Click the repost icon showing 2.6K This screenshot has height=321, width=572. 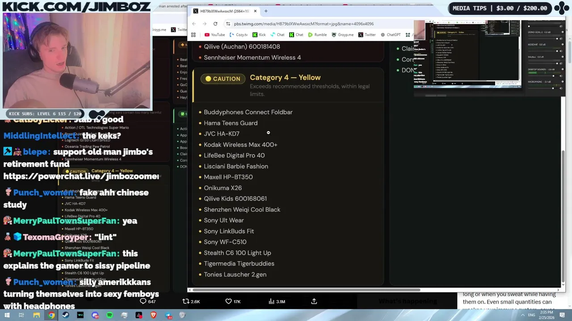186,301
